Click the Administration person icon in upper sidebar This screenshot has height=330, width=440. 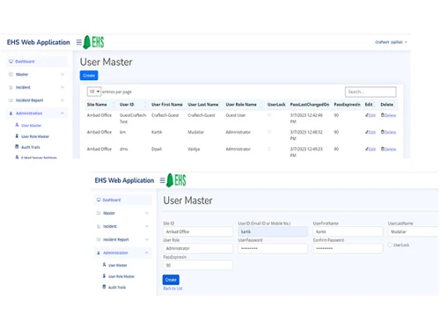[11, 114]
